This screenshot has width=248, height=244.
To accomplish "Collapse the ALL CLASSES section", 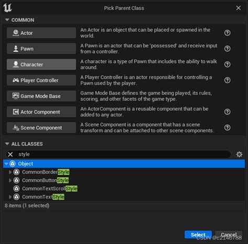I will [7, 144].
